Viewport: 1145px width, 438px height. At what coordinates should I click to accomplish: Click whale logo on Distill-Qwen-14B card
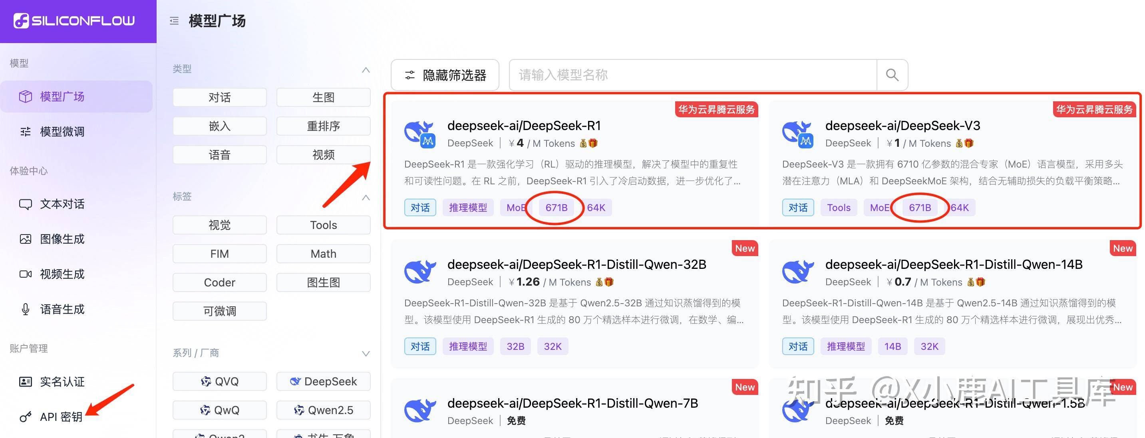798,272
